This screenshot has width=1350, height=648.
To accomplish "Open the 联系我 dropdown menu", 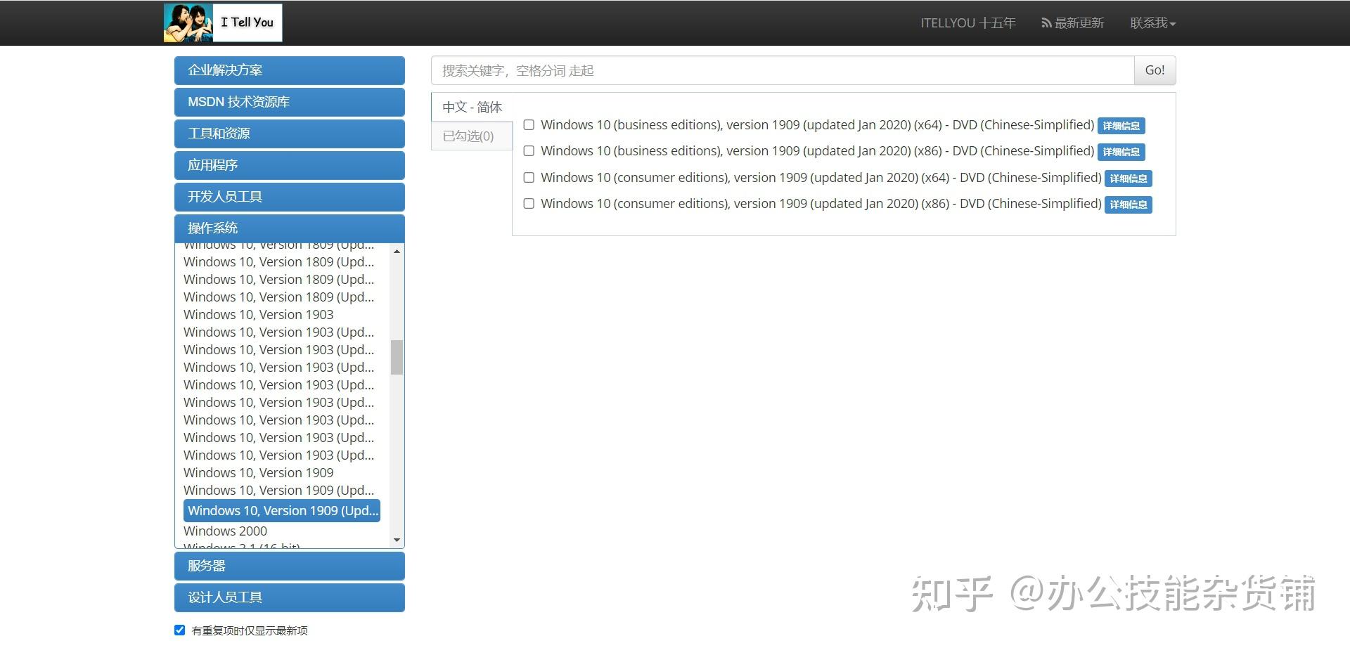I will click(x=1151, y=22).
